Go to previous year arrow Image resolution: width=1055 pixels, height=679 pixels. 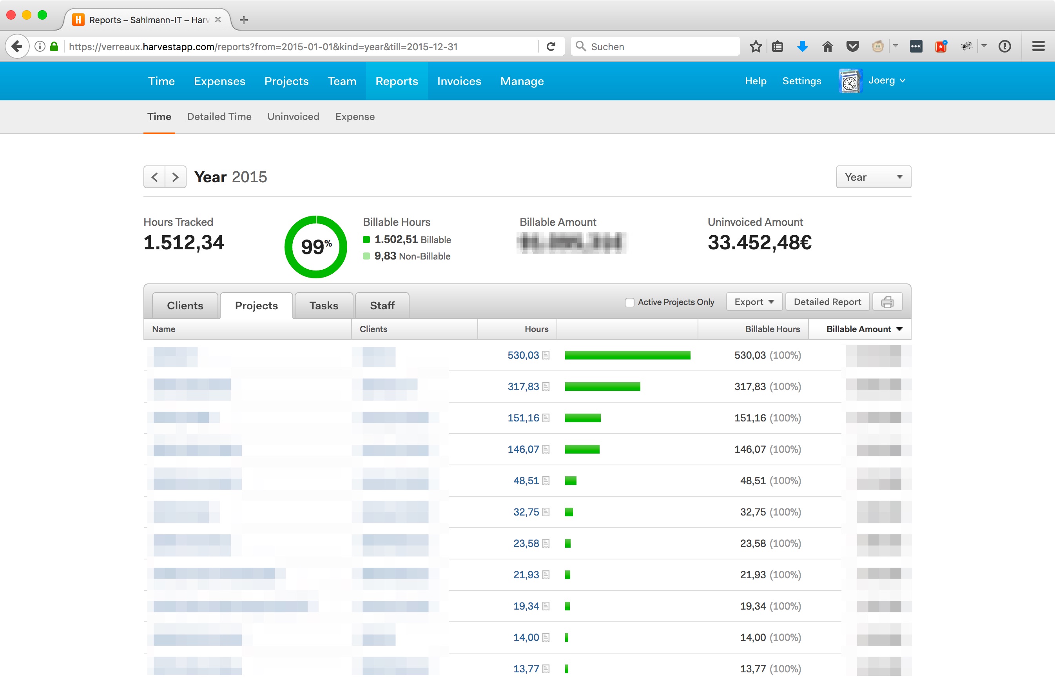154,177
